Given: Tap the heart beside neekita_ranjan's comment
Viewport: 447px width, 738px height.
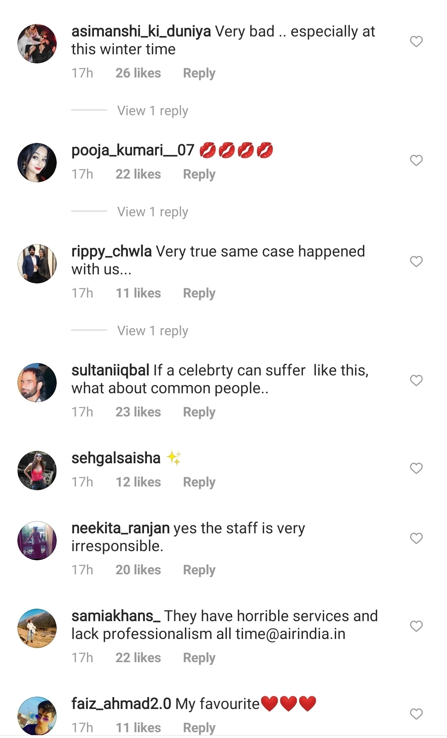Looking at the screenshot, I should 416,538.
